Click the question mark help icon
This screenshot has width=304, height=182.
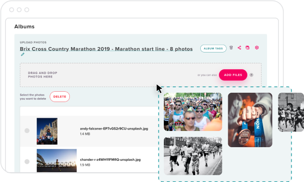pos(251,75)
